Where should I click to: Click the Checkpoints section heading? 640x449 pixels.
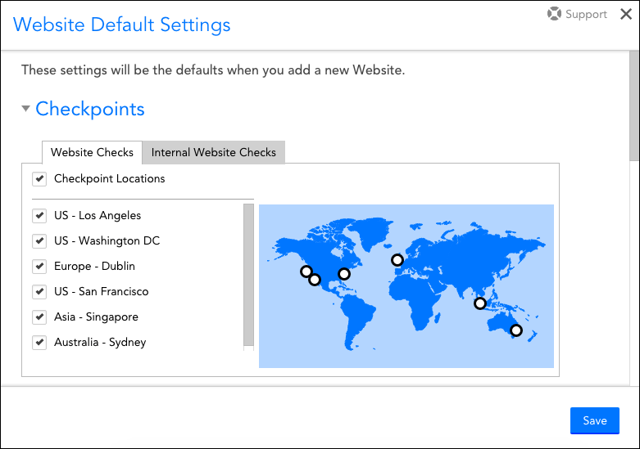click(x=90, y=109)
